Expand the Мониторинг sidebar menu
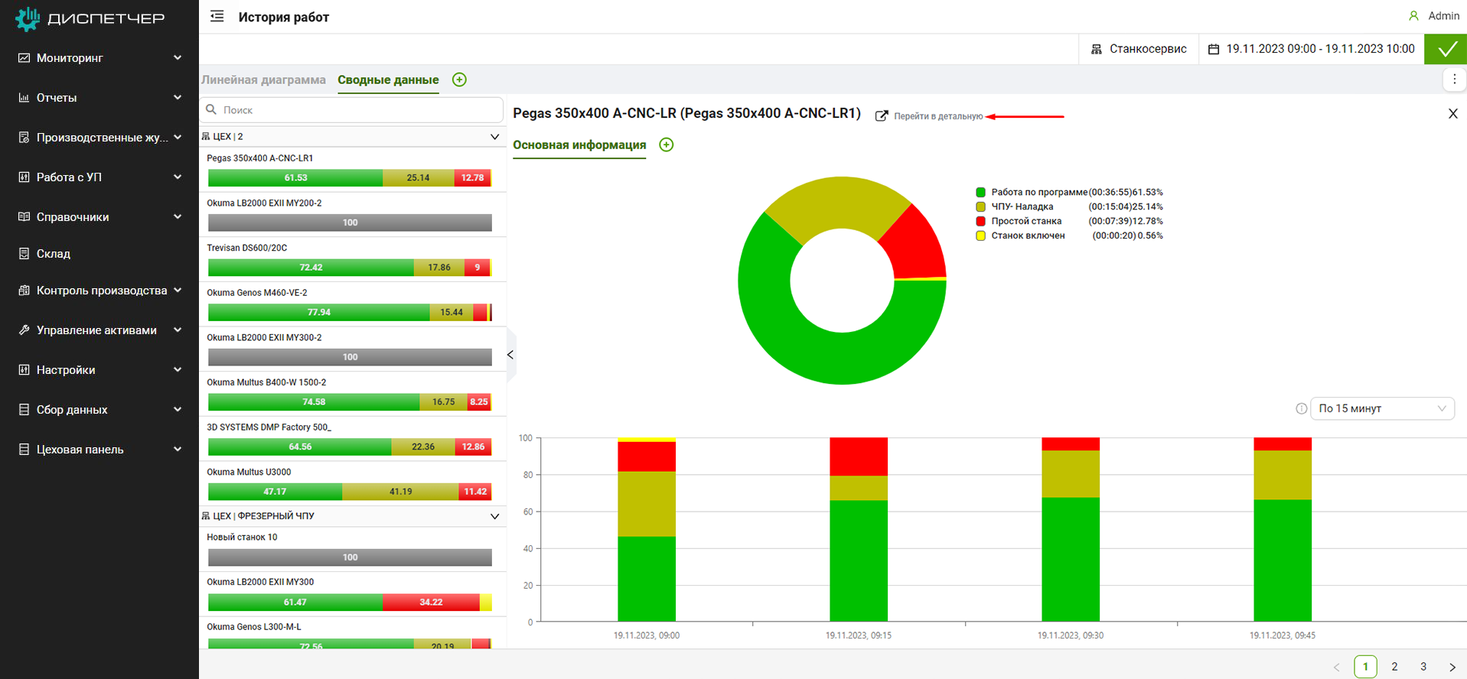Screen dimensions: 1467x679 tap(99, 58)
